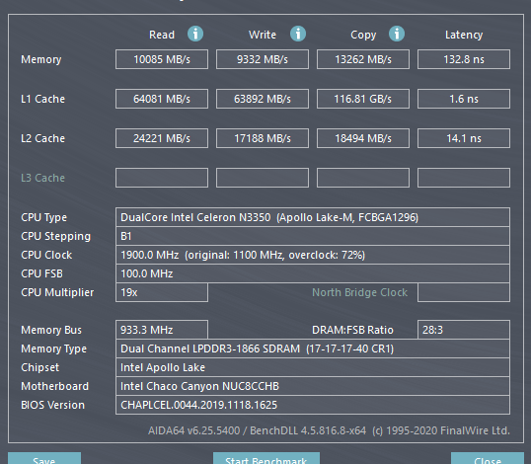Click the CPU Type field Celeron N3350
531x464 pixels.
coord(313,217)
